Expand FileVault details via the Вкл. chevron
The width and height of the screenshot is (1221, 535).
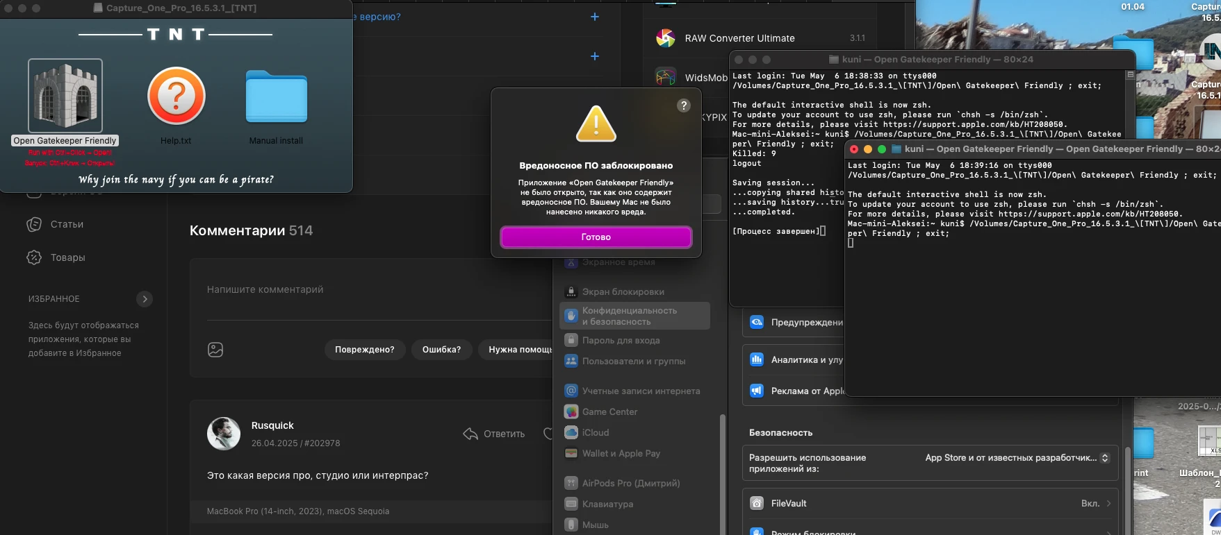pos(1108,504)
